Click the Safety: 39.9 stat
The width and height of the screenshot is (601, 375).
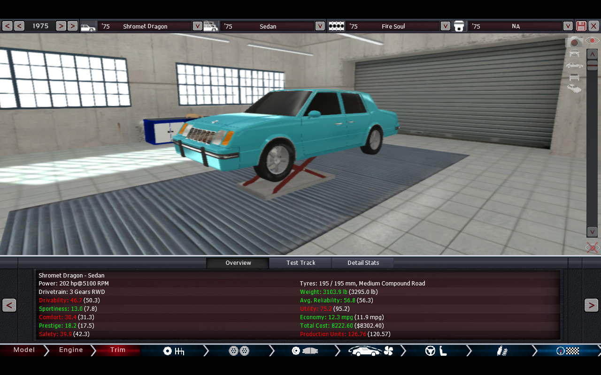click(55, 334)
